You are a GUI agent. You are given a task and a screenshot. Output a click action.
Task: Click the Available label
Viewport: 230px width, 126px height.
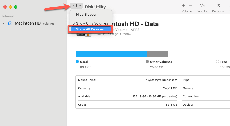click(x=85, y=96)
